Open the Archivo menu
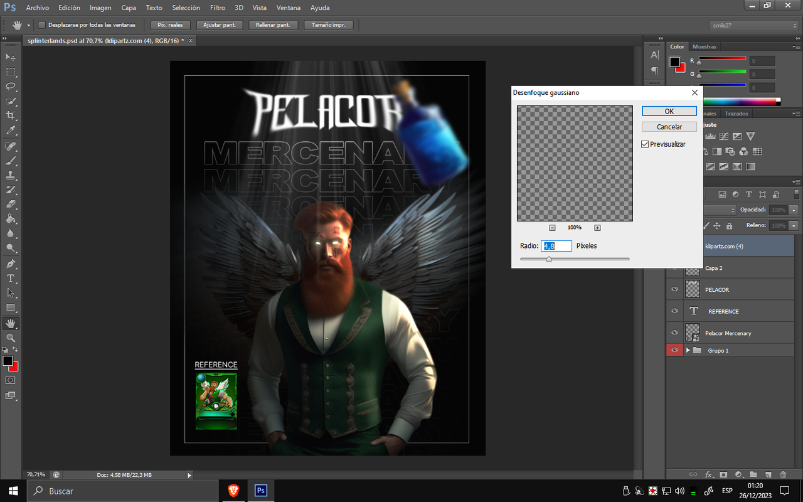 (38, 8)
